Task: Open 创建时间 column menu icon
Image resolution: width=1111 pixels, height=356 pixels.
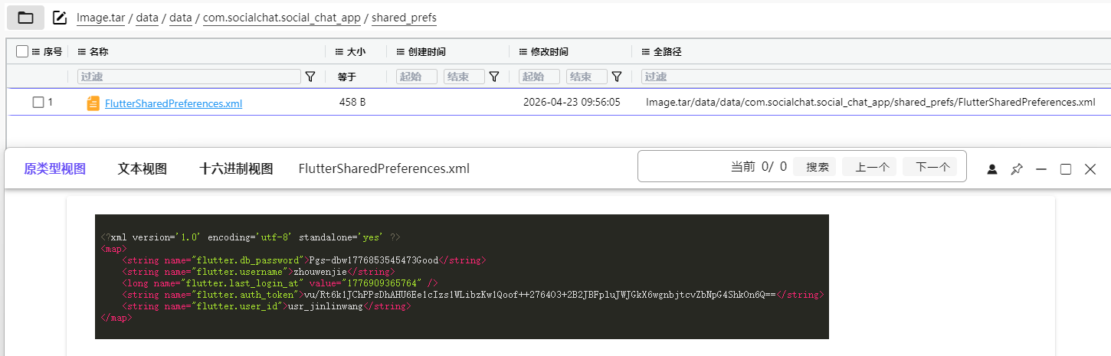Action: (x=401, y=52)
